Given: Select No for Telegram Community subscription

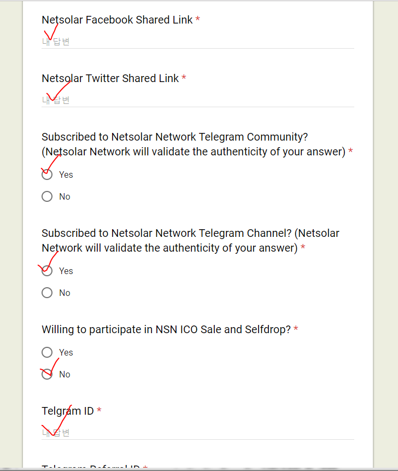Looking at the screenshot, I should click(x=48, y=197).
